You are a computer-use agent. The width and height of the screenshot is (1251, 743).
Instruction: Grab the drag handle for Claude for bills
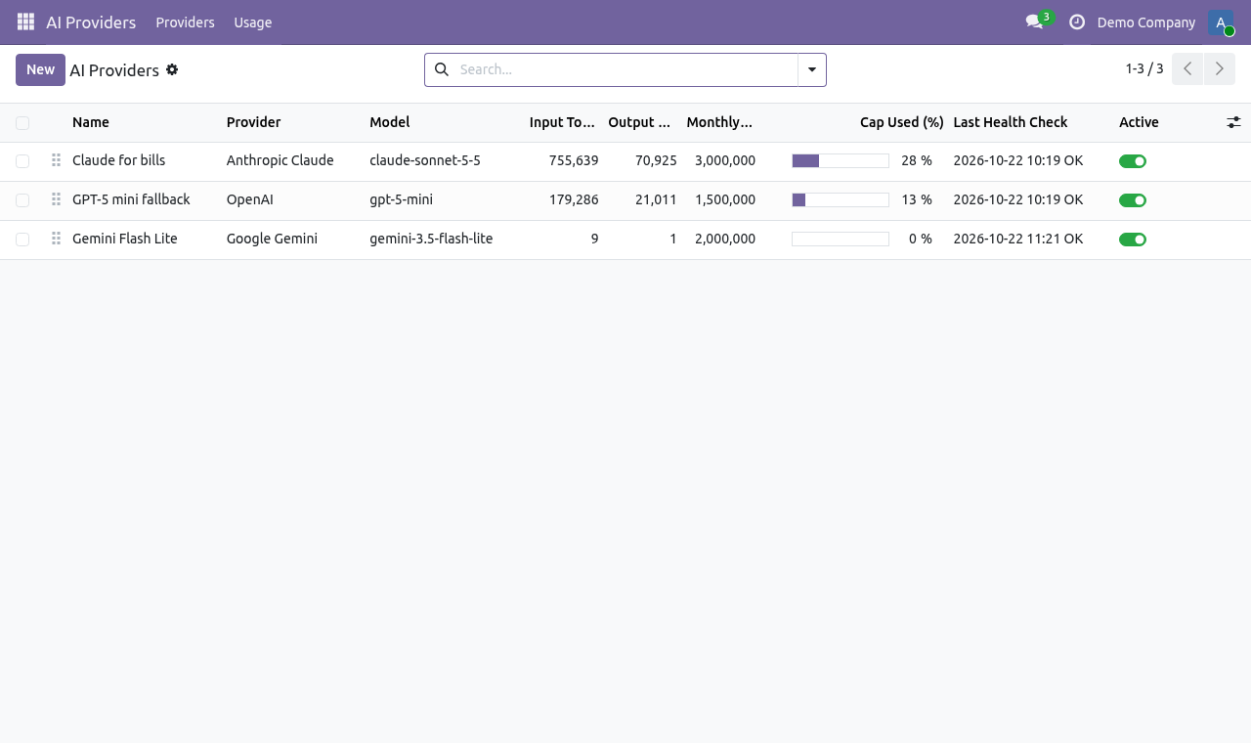tap(56, 160)
